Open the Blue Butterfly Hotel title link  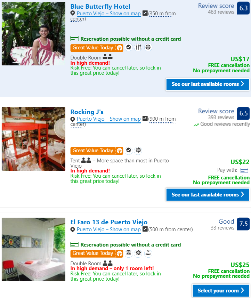click(x=100, y=7)
